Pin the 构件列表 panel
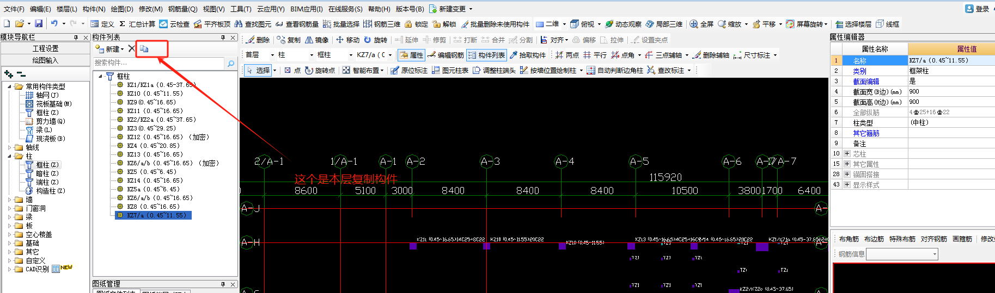Image resolution: width=995 pixels, height=293 pixels. pyautogui.click(x=223, y=38)
